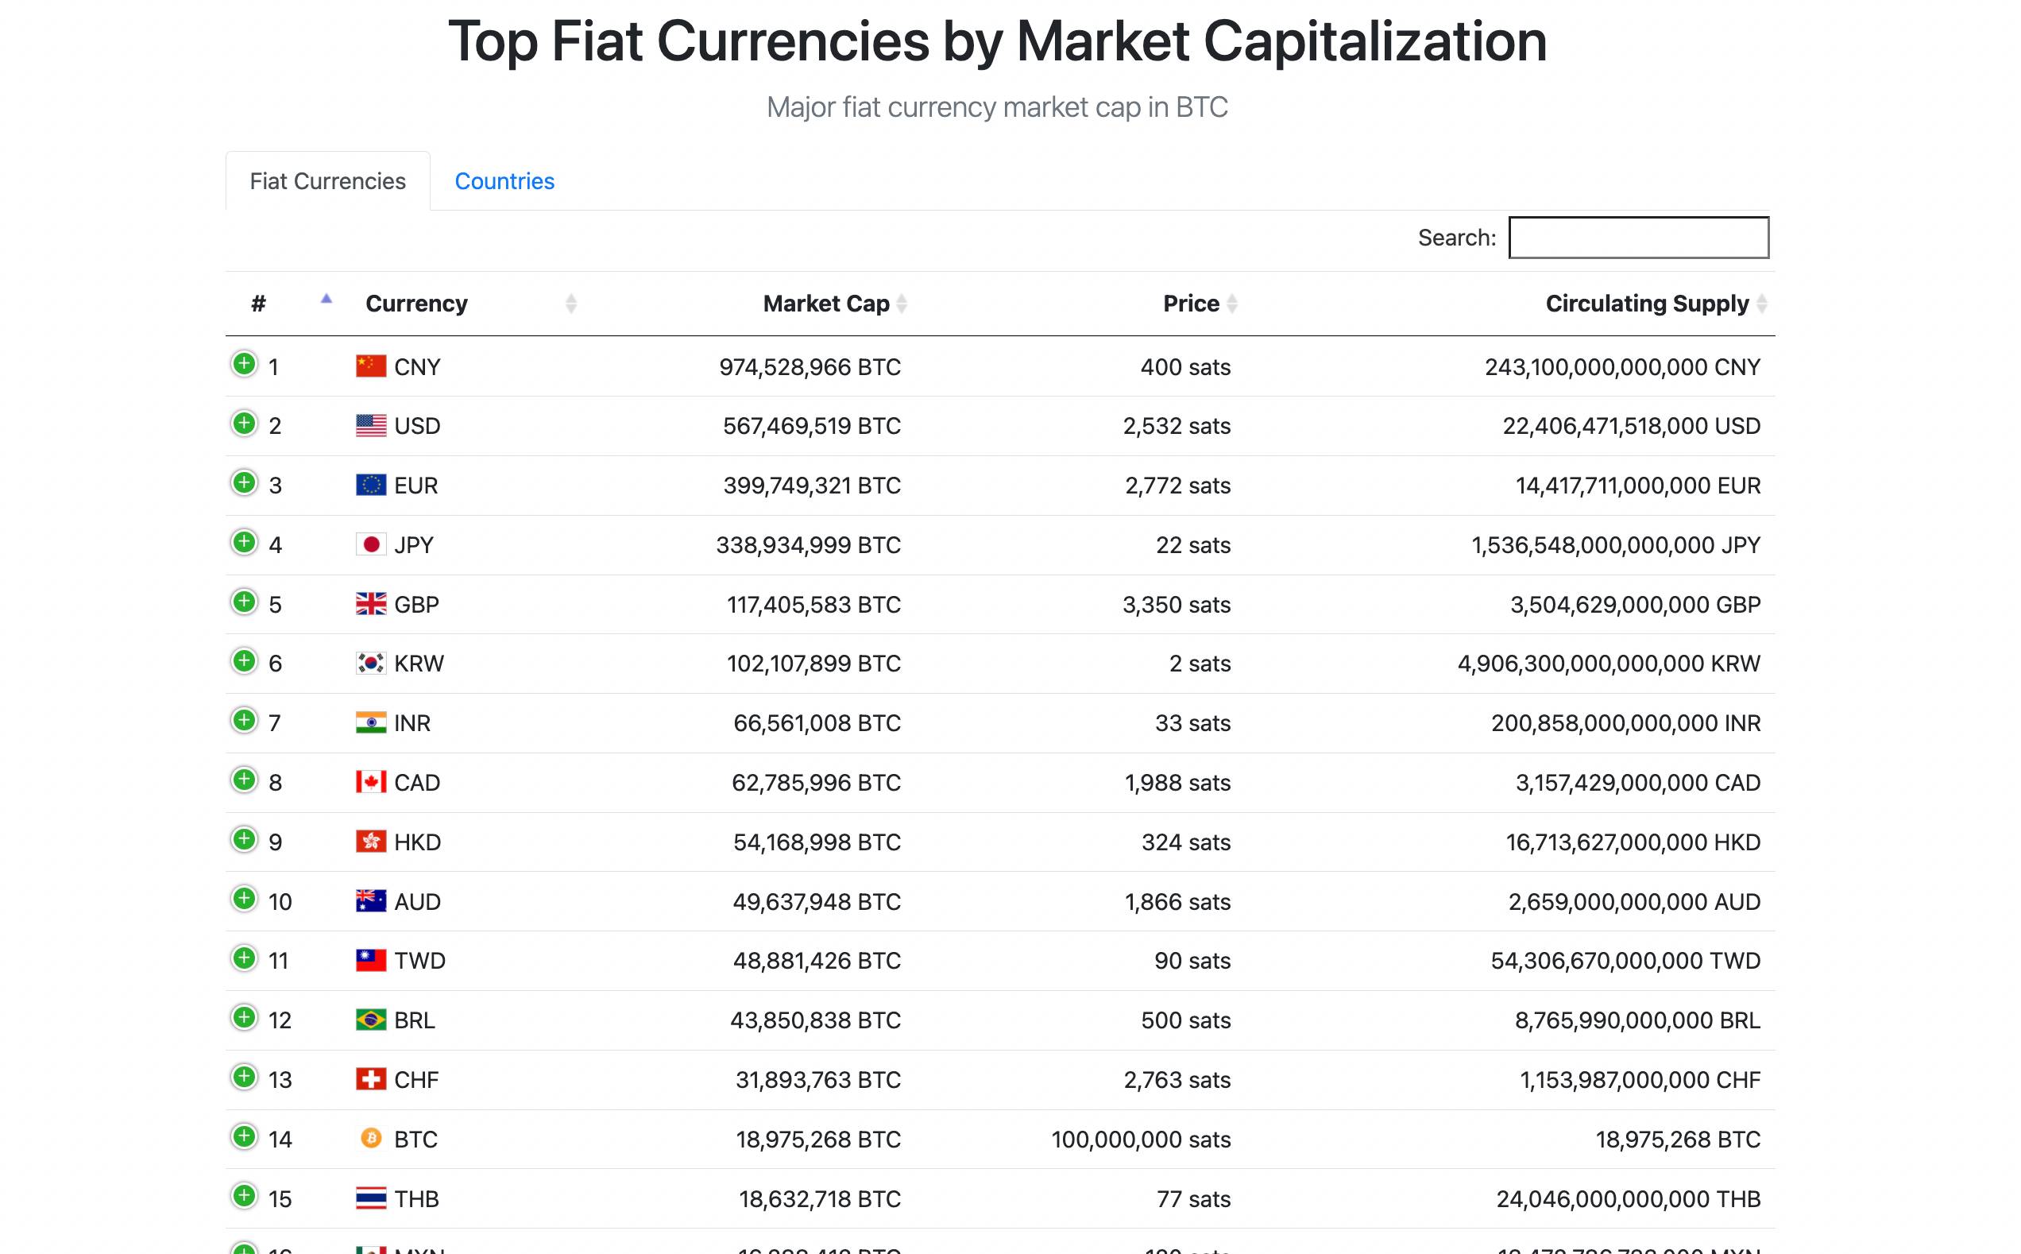Viewport: 2021px width, 1254px height.
Task: Expand row details for CNY
Action: [244, 364]
